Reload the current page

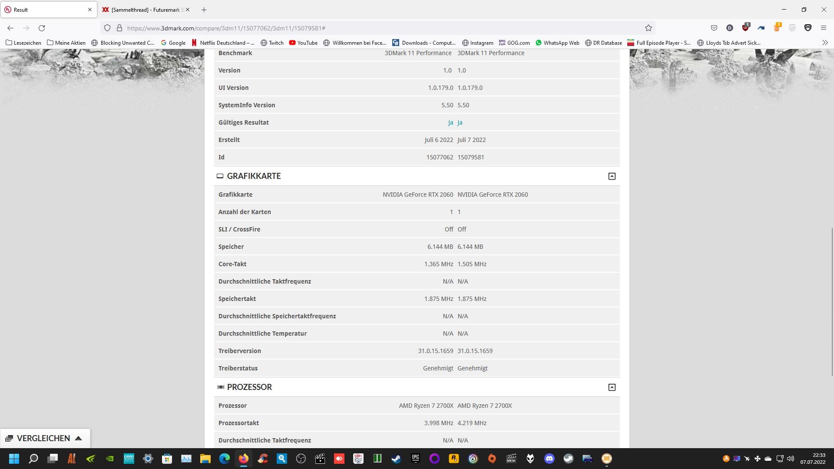(42, 28)
